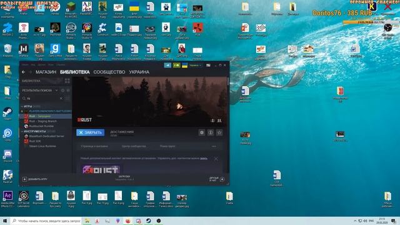Open Recycle Bin on desktop
This screenshot has width=400, height=225.
pyautogui.click(x=7, y=50)
